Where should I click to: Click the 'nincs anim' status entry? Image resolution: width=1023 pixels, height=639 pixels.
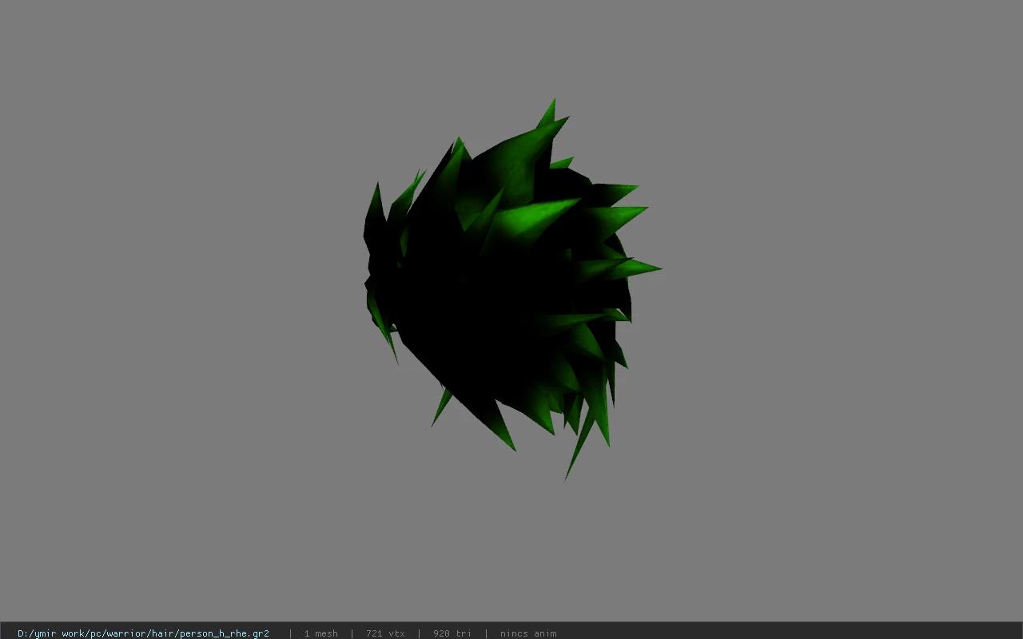coord(528,633)
